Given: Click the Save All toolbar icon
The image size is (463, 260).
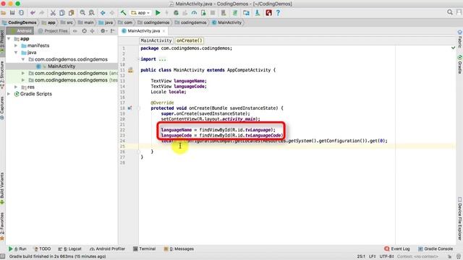Looking at the screenshot, I should point(12,13).
